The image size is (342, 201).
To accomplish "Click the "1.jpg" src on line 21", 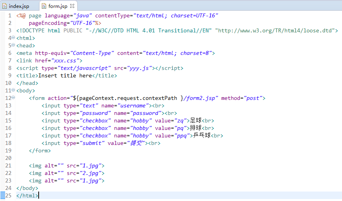I will click(92, 165).
